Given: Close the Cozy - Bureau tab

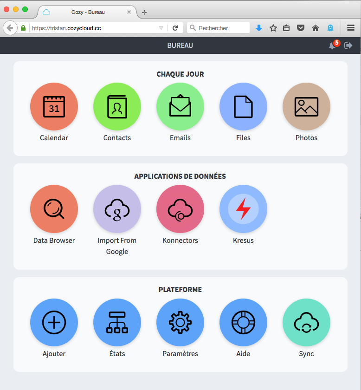Looking at the screenshot, I should (129, 12).
